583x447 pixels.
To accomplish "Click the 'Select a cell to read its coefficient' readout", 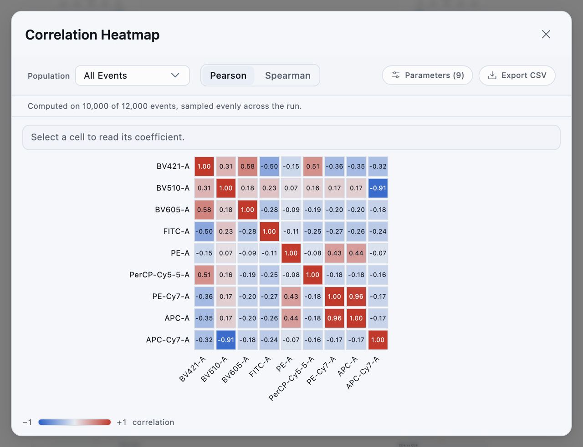I will click(x=291, y=137).
